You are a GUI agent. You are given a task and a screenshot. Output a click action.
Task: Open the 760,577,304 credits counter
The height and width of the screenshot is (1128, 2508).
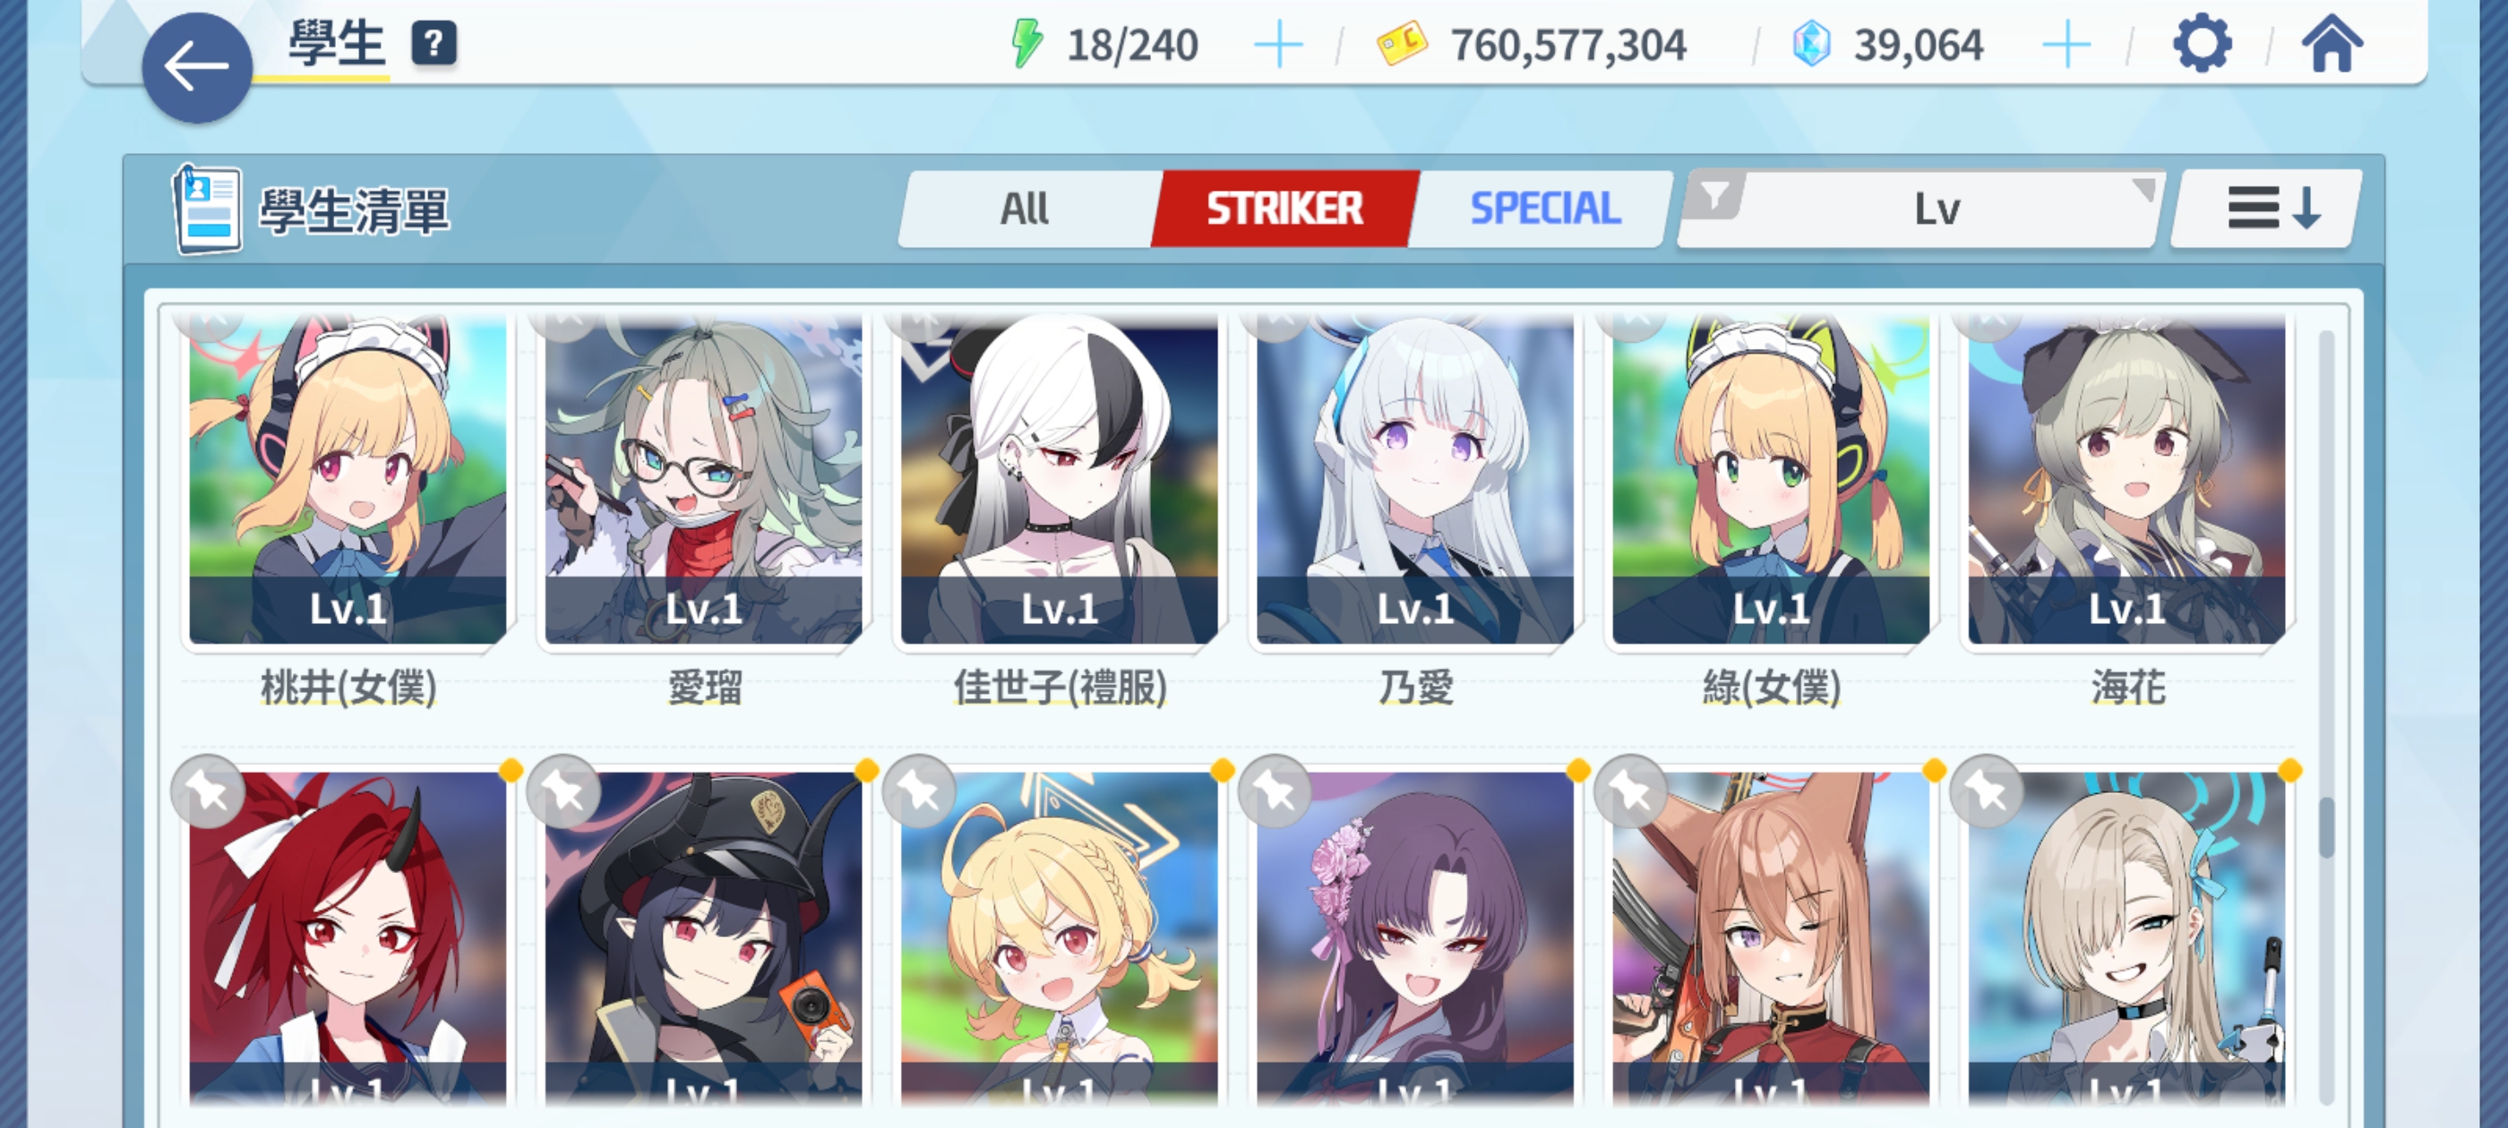[x=1532, y=45]
